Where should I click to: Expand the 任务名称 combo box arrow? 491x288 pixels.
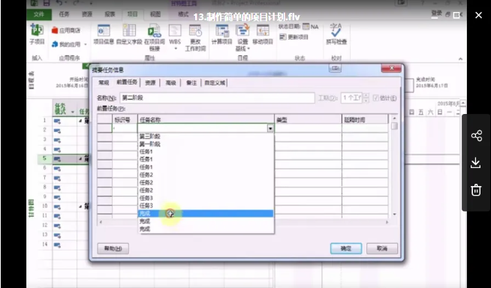(270, 128)
